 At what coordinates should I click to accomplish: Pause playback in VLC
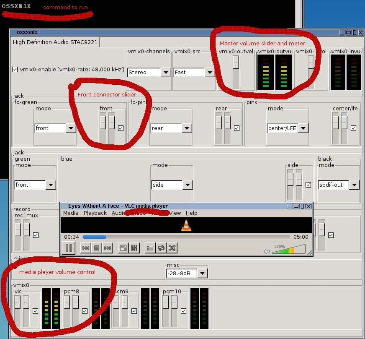pos(69,248)
